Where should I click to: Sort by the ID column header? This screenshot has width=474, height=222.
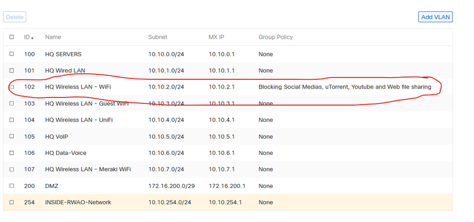pyautogui.click(x=29, y=37)
